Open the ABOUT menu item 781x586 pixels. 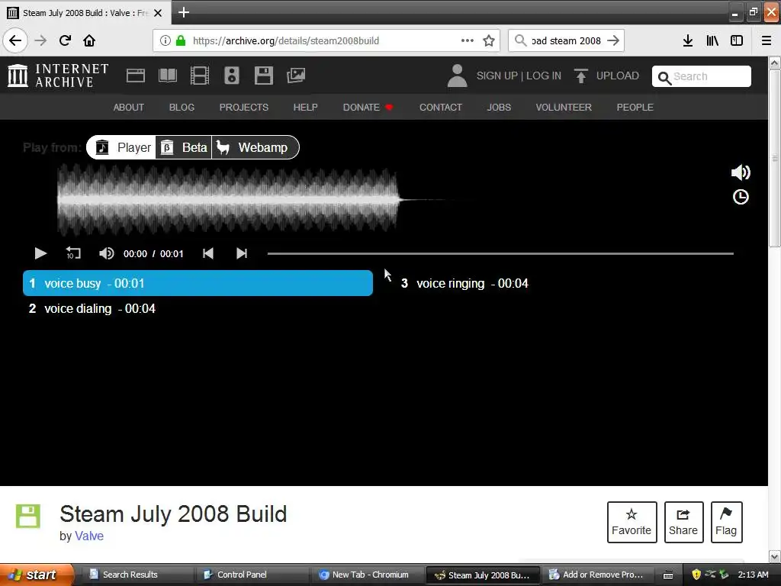(x=128, y=107)
